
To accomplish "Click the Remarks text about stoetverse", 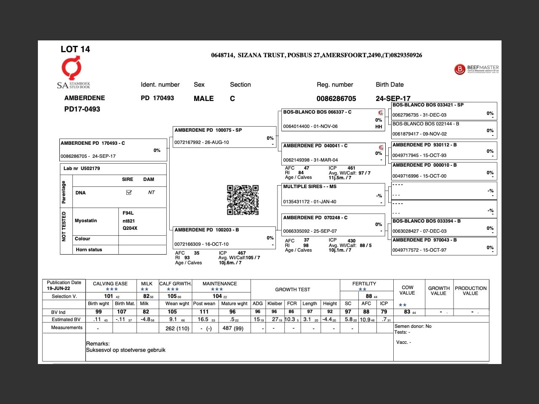I will (x=125, y=350).
